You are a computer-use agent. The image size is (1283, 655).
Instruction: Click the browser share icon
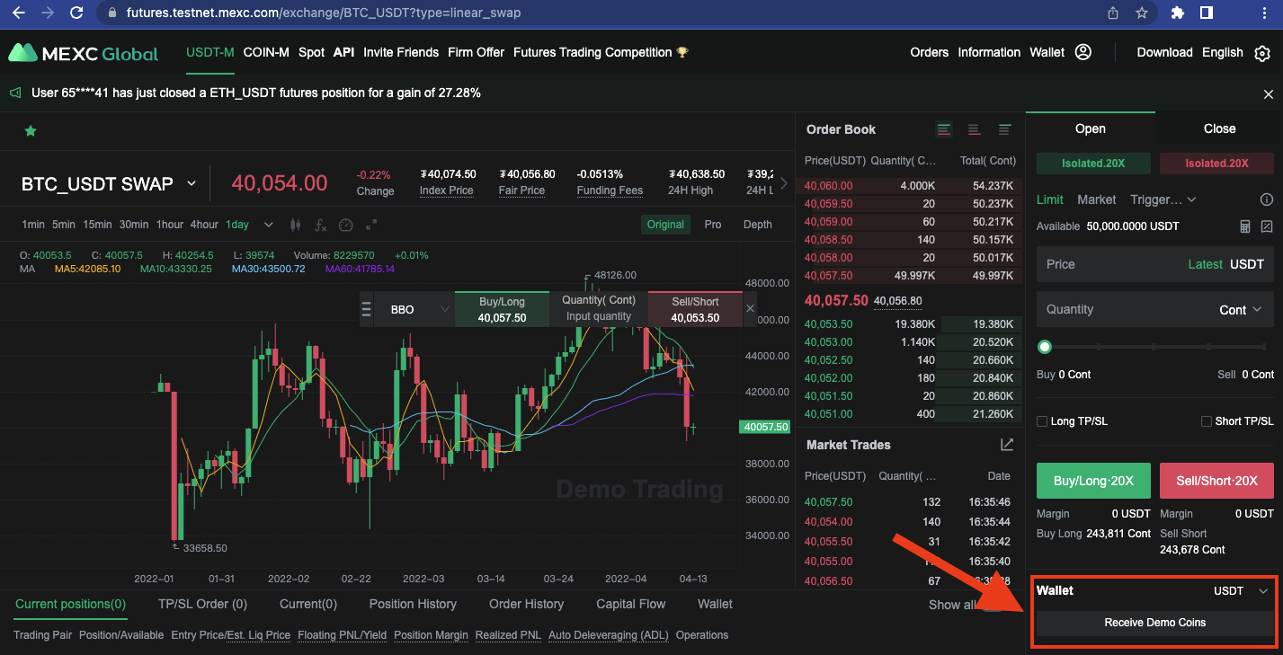pyautogui.click(x=1113, y=13)
